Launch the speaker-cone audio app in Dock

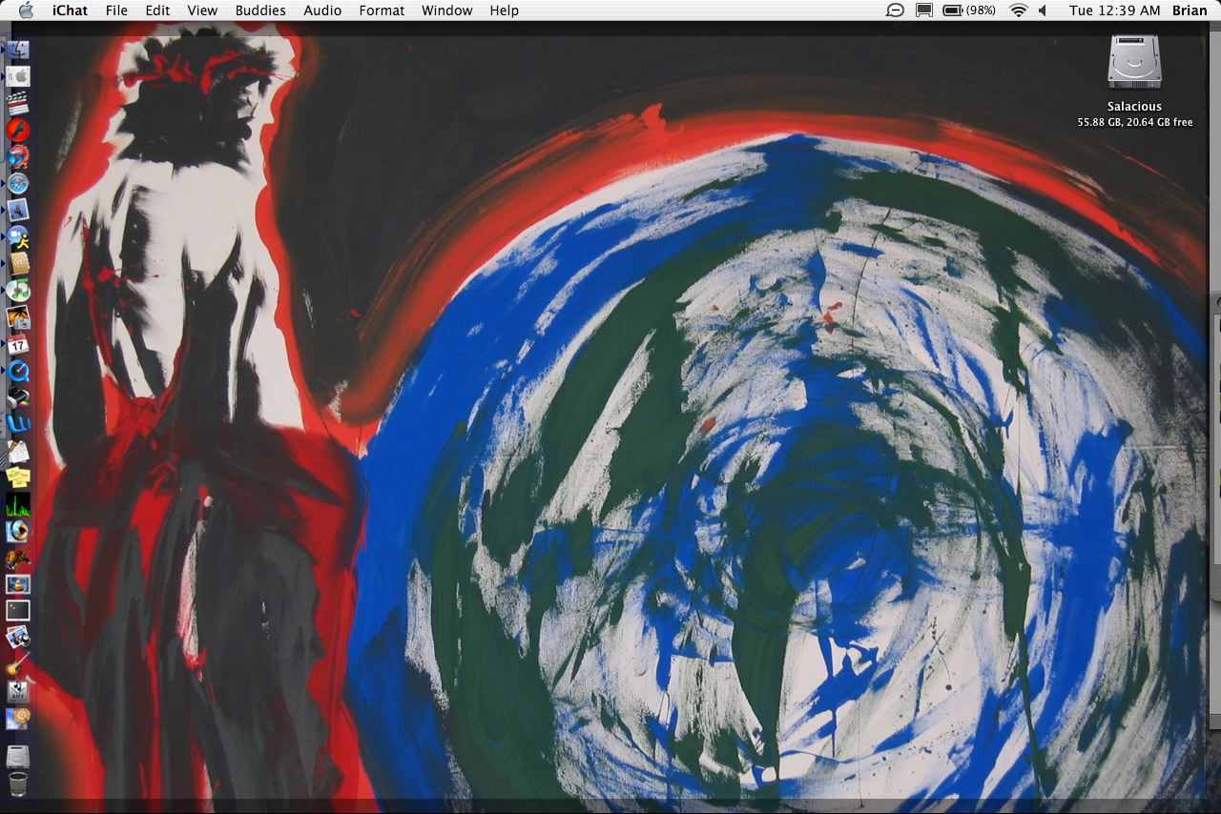point(18,531)
